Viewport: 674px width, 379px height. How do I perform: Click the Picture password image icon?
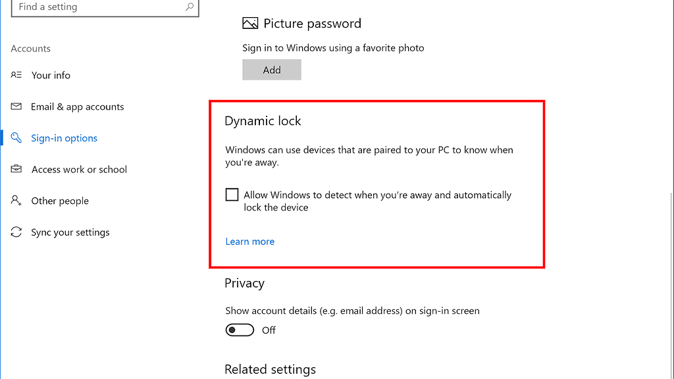coord(250,24)
